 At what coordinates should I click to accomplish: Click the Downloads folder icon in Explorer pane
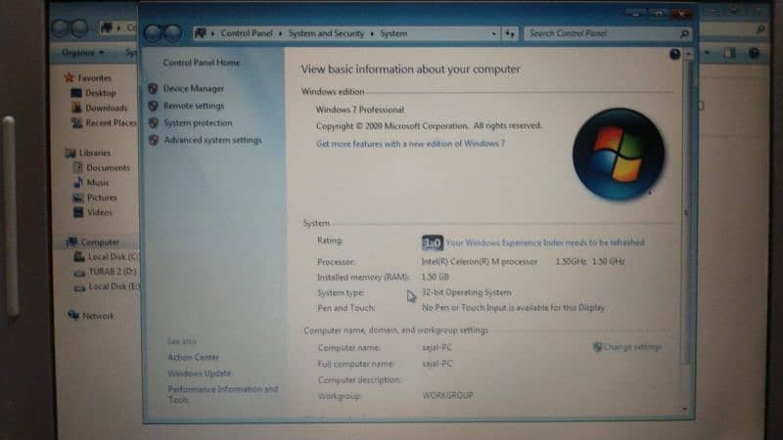pyautogui.click(x=76, y=108)
